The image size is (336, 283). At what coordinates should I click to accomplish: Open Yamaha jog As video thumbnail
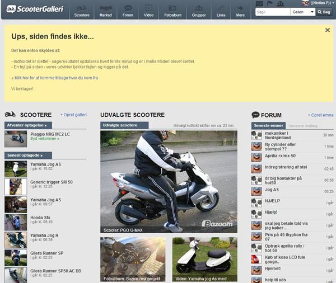[204, 260]
